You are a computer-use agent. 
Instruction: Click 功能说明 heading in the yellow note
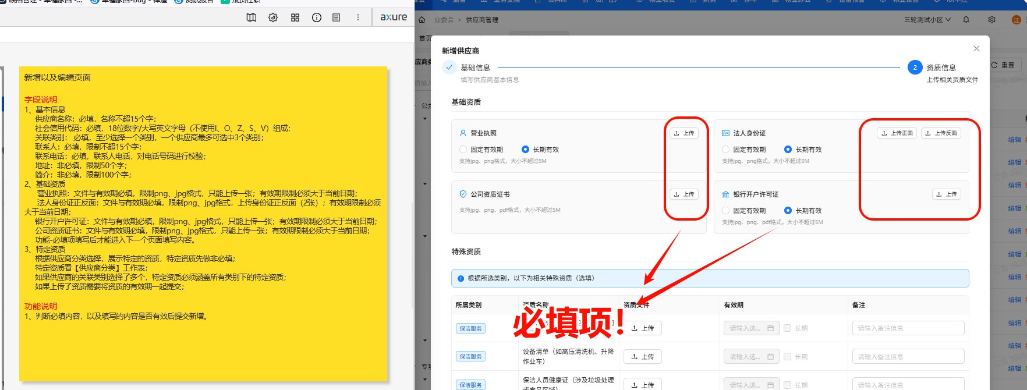(41, 306)
